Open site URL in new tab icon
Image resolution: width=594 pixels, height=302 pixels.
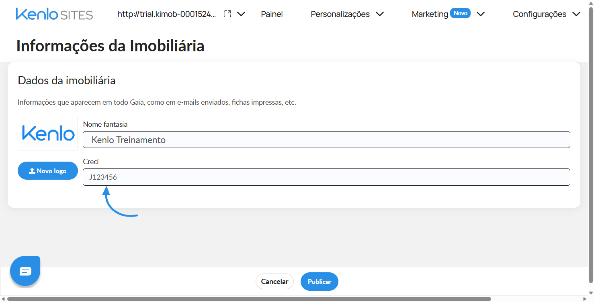pos(227,14)
